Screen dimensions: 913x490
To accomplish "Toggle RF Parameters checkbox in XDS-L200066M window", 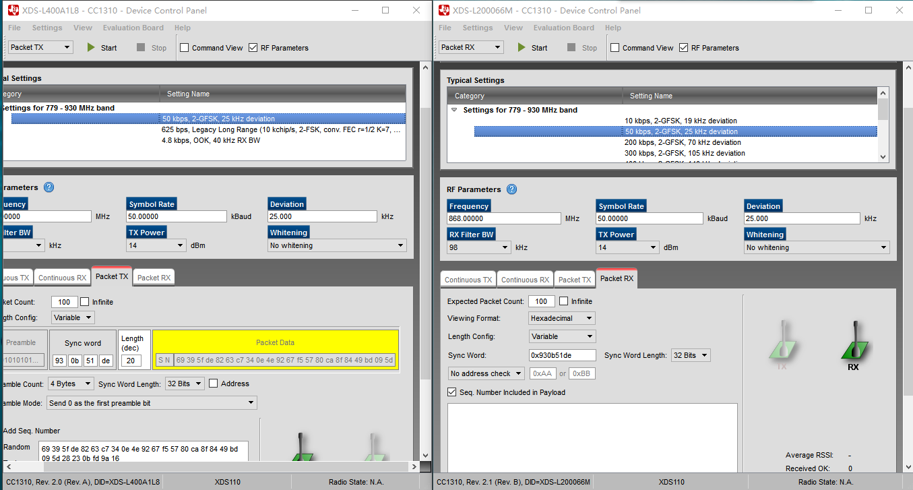I will point(684,48).
